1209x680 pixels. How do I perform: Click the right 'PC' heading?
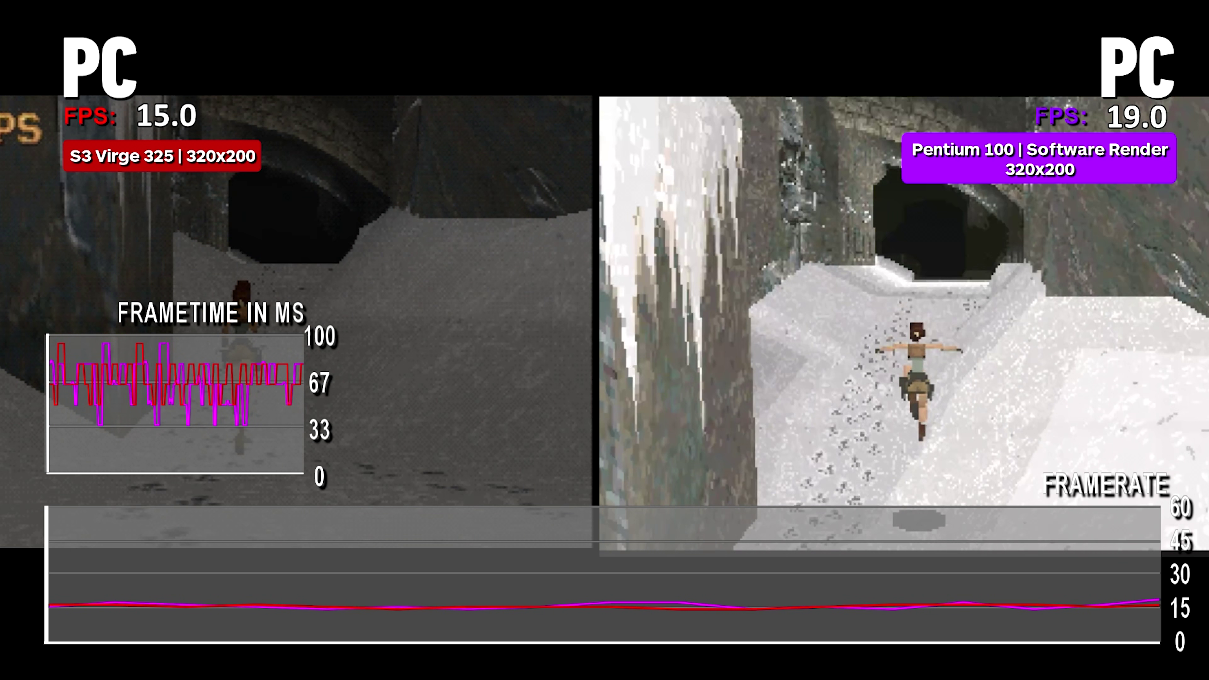click(x=1137, y=68)
